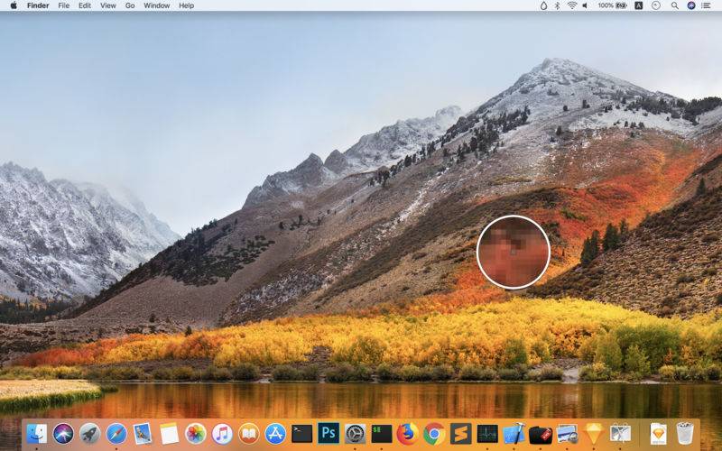Open System Preferences gear icon
The image size is (722, 451).
coord(355,434)
